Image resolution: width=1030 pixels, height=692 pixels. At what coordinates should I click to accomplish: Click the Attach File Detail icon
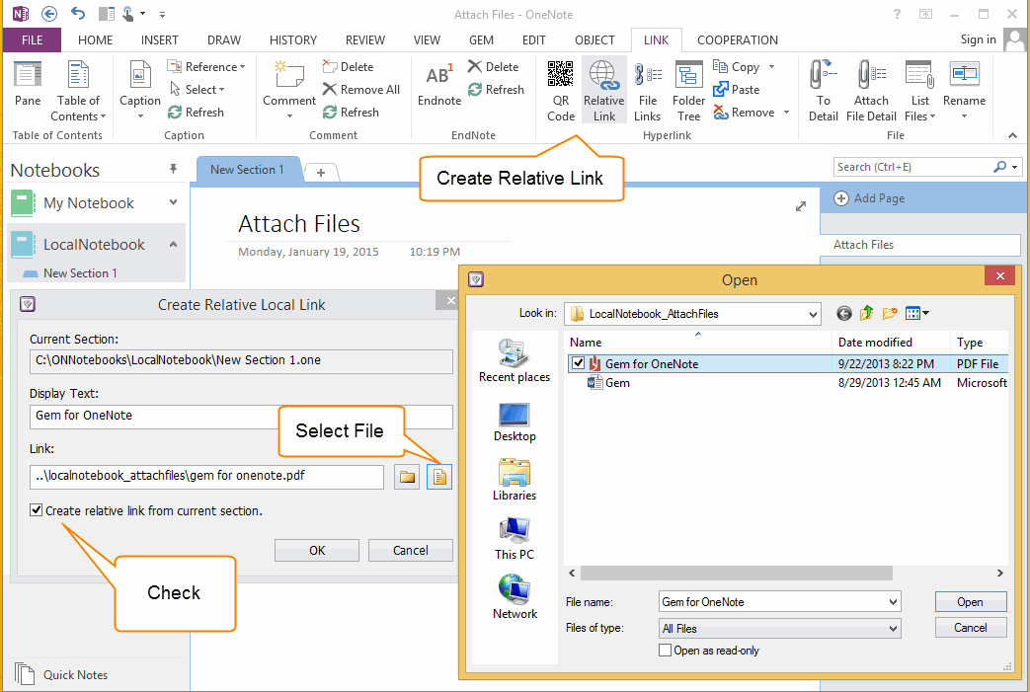tap(871, 91)
